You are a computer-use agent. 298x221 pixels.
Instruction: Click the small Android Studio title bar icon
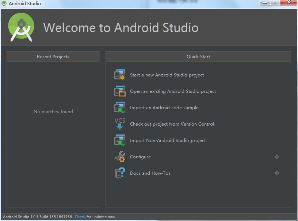coord(4,4)
